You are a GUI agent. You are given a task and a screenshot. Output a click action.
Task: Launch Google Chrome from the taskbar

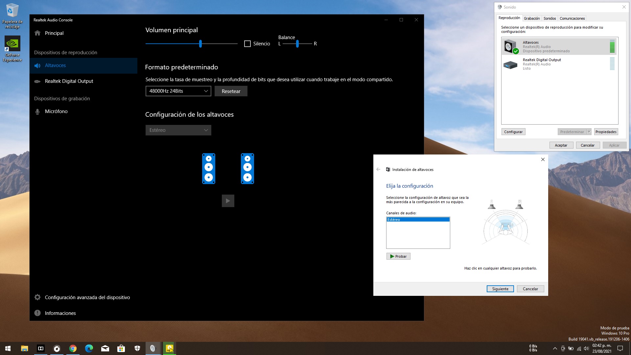(73, 348)
